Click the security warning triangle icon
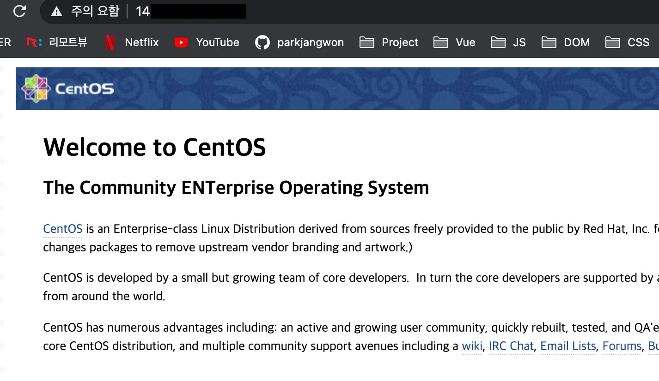 pyautogui.click(x=56, y=12)
